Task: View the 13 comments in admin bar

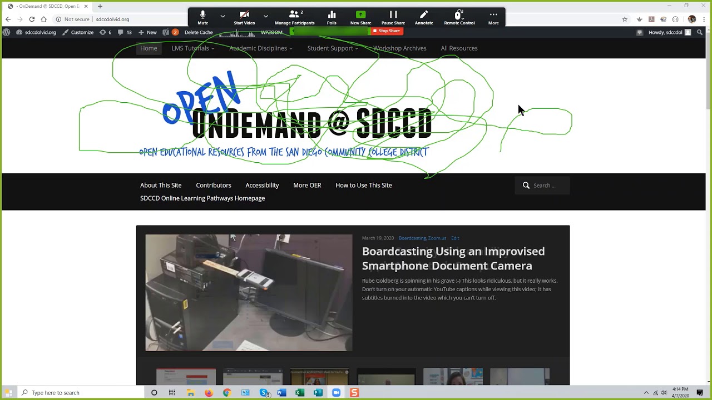Action: click(x=125, y=32)
